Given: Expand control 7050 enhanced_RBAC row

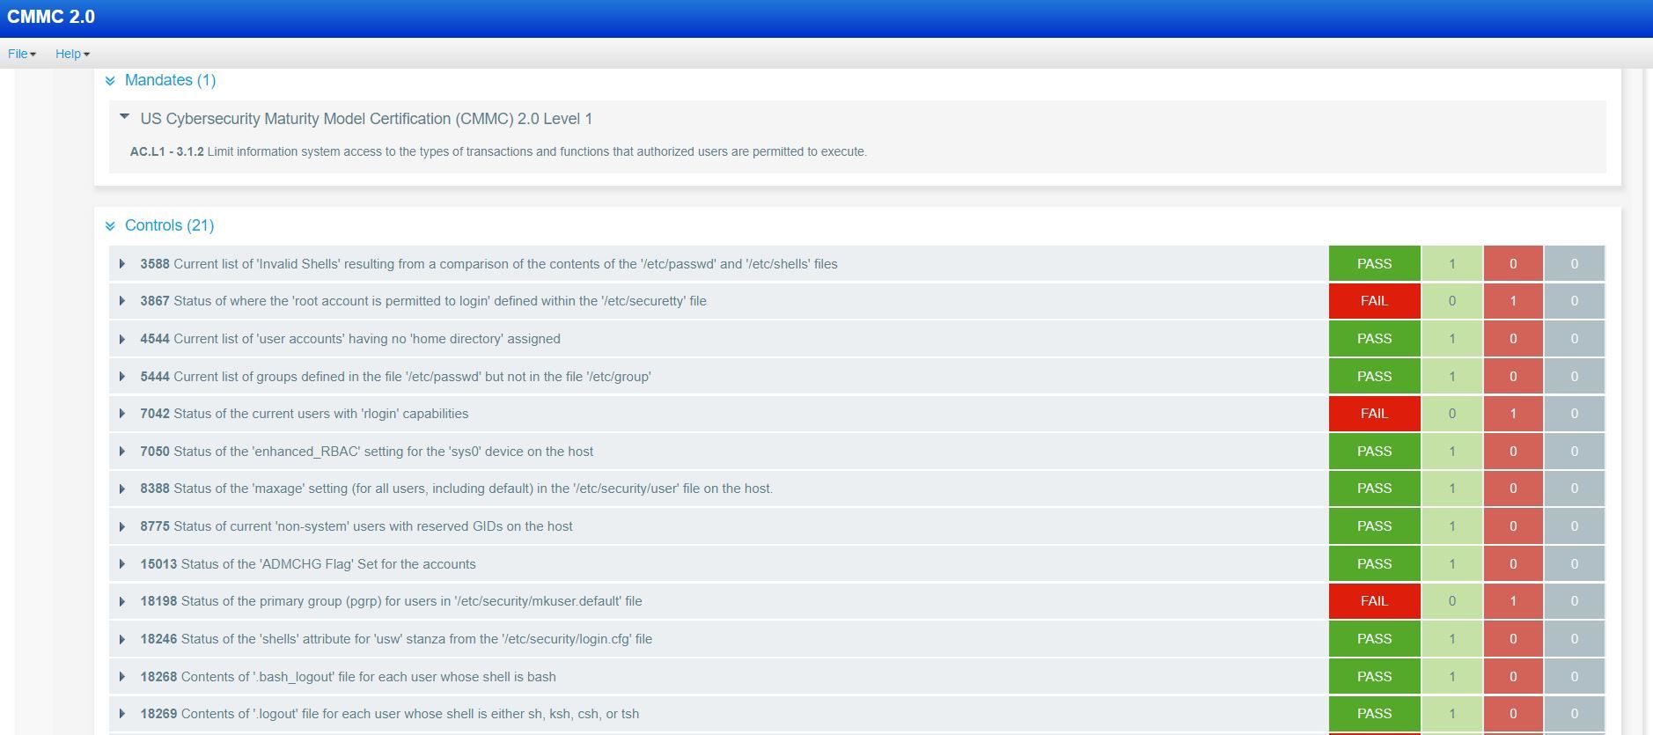Looking at the screenshot, I should pos(122,452).
